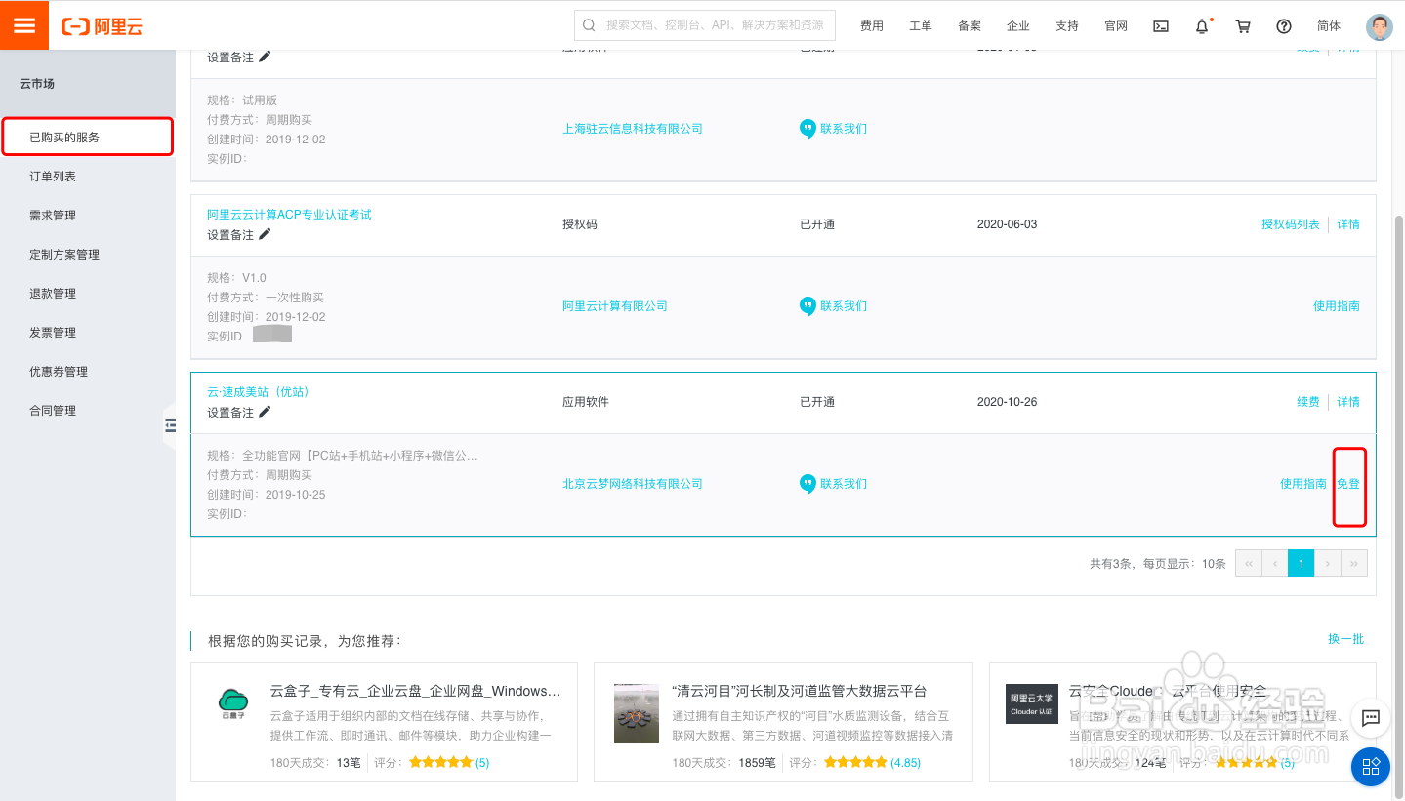Viewport: 1405px width, 801px height.
Task: Open 云盒子_专有云_企业云盘 recommendation title
Action: click(416, 691)
